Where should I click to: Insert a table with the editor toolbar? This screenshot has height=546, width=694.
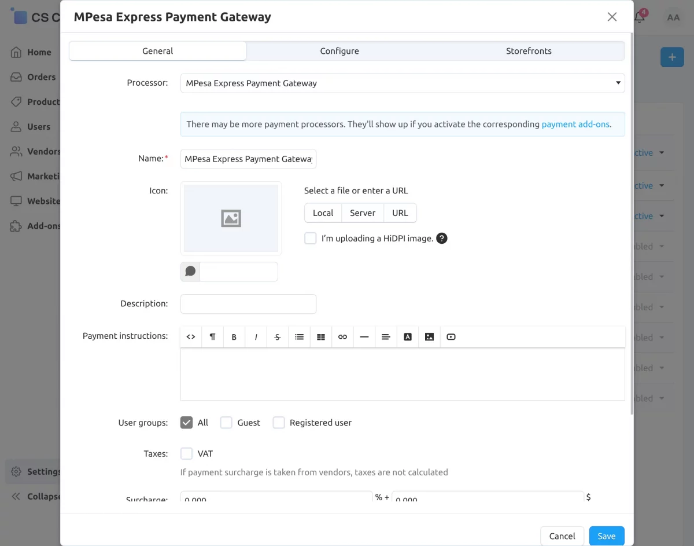321,337
